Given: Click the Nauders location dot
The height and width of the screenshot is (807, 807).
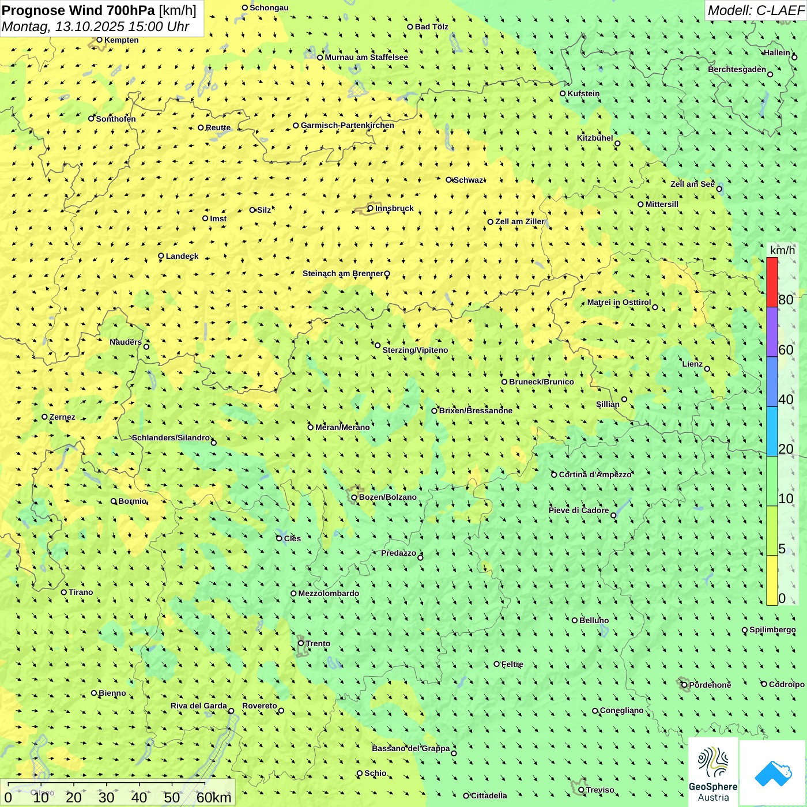Looking at the screenshot, I should [146, 346].
